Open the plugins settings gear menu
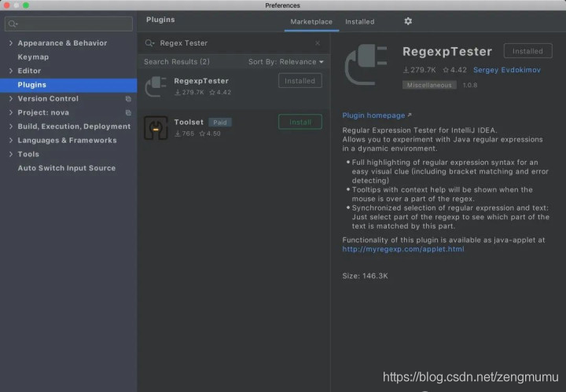This screenshot has height=392, width=566. pos(408,21)
